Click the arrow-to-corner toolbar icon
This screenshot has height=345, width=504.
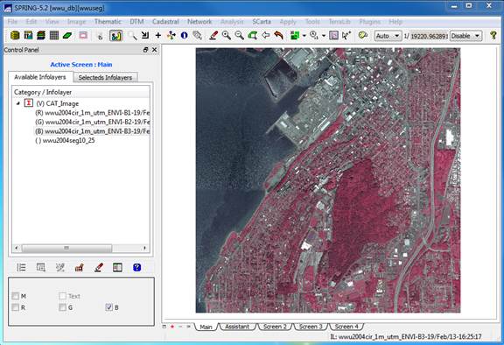[x=145, y=35]
